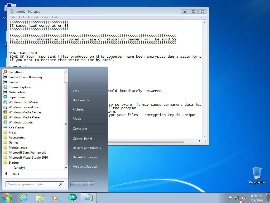
Task: Open Action Center flag in system tray
Action: click(230, 198)
